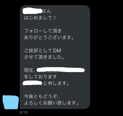The image size is (123, 116).
Task: Click the empty gap below はじめまして！
Action: click(x=55, y=24)
